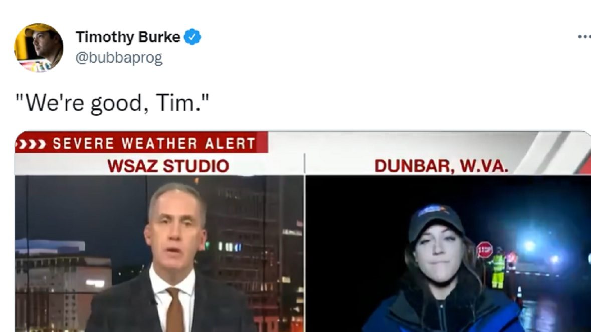The height and width of the screenshot is (332, 591).
Task: Click the worker in yellow safety vest
Action: point(498,268)
